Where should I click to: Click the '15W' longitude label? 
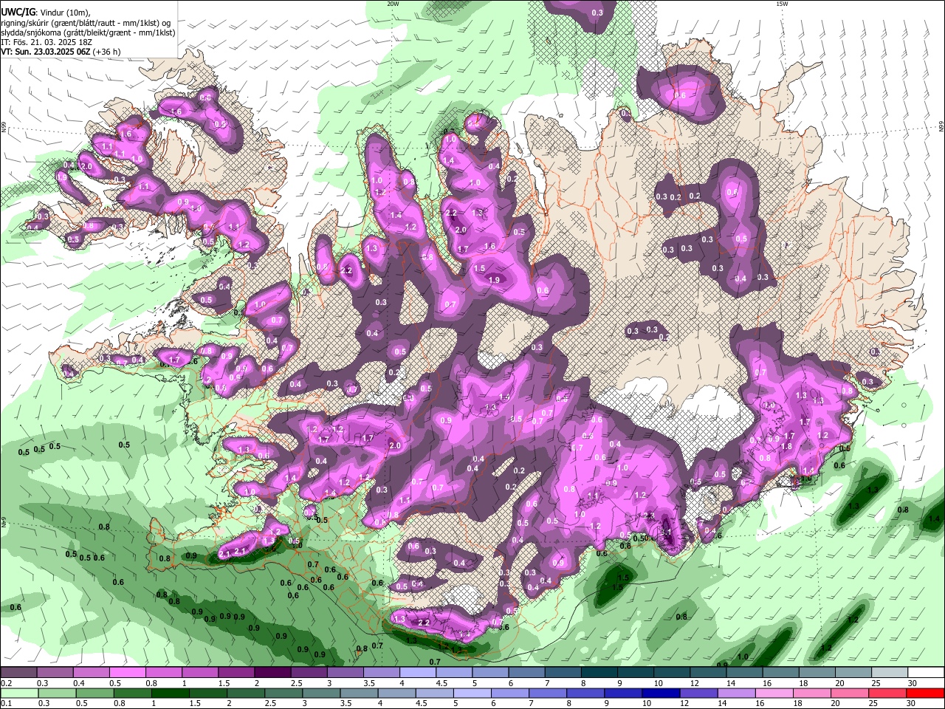tap(782, 4)
